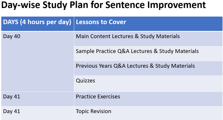Select the Topic Revision cell
Screen dimensions: 223x120
148,113
